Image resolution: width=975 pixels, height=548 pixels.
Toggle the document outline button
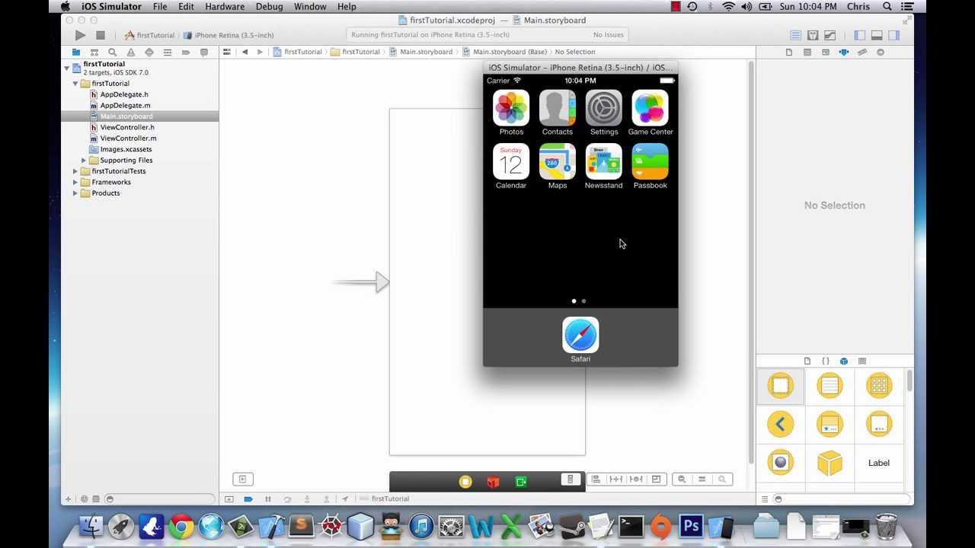pos(242,479)
